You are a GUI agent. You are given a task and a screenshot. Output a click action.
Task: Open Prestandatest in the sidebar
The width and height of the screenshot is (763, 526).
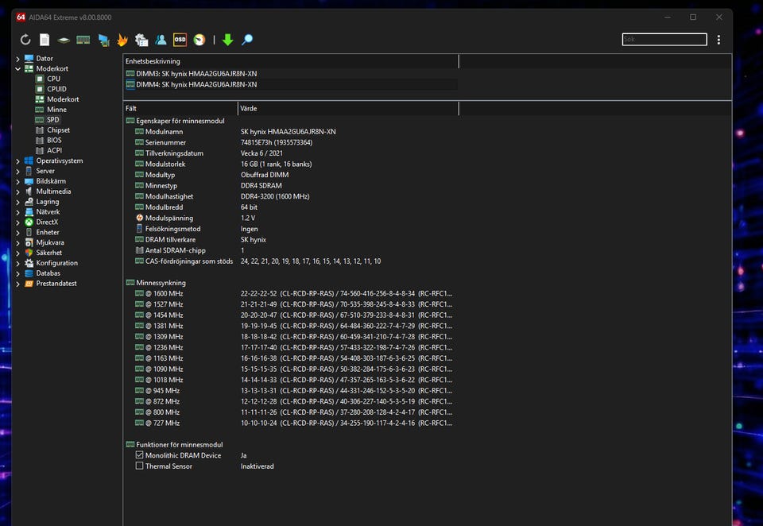pyautogui.click(x=56, y=284)
